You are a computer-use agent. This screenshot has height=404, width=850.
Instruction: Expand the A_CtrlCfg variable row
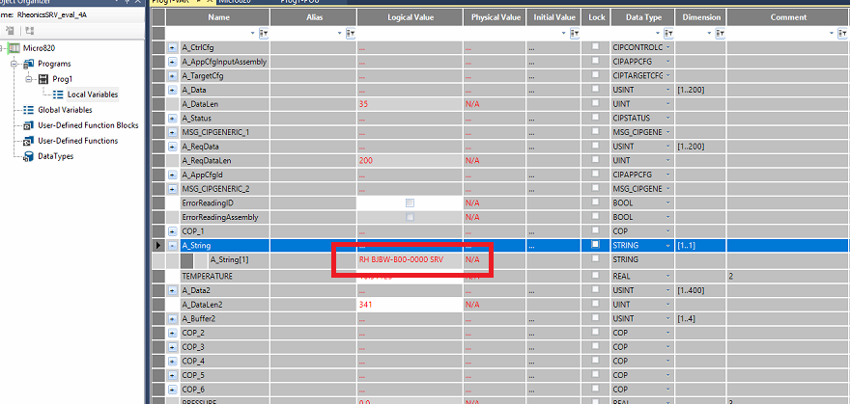[x=172, y=47]
